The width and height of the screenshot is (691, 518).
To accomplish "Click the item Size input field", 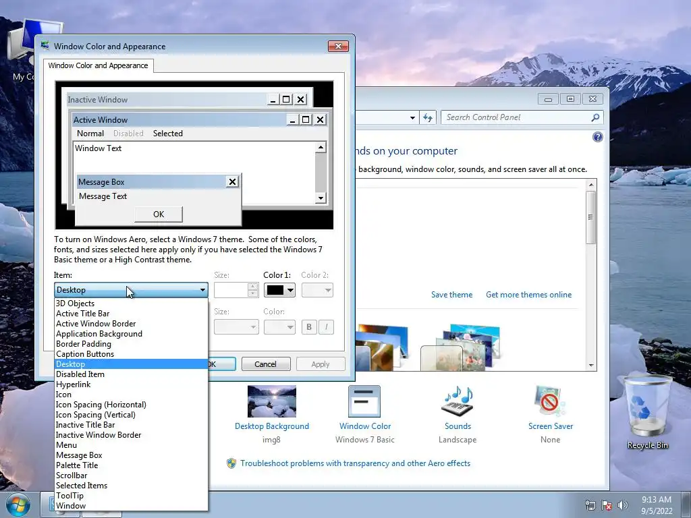I will tap(231, 290).
